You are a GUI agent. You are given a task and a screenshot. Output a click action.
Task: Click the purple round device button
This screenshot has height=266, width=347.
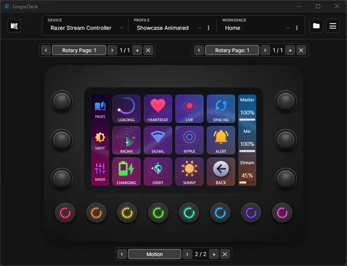251,213
